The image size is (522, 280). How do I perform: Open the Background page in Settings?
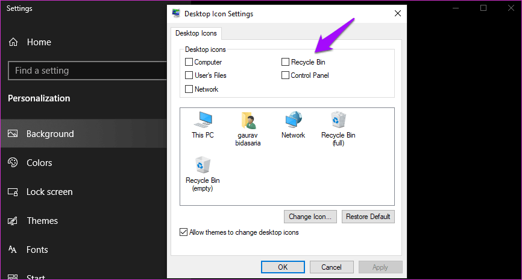pyautogui.click(x=84, y=134)
